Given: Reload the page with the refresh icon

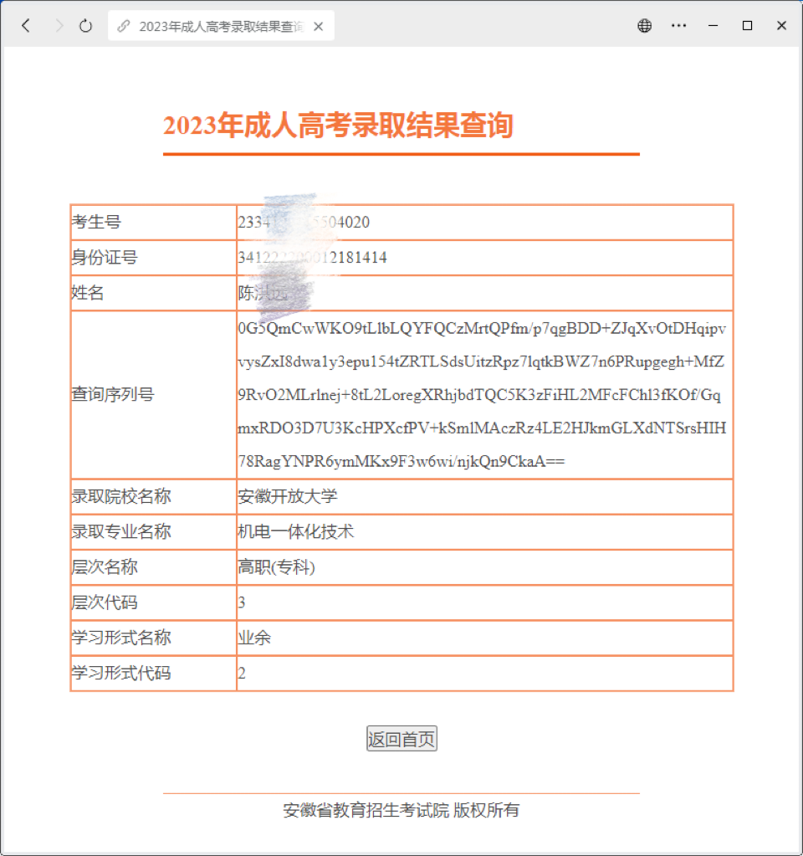Looking at the screenshot, I should (85, 26).
